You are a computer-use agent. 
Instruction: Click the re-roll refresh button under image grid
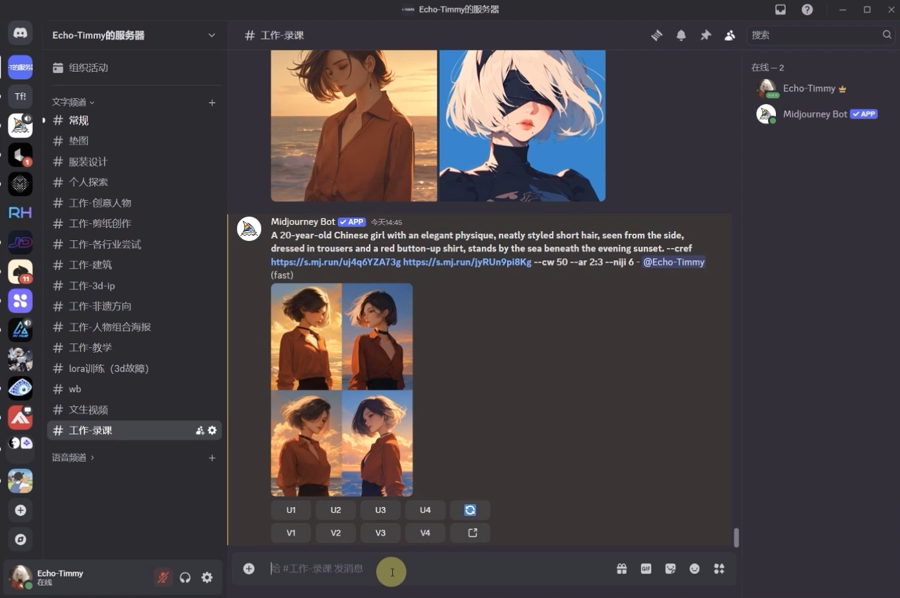470,510
